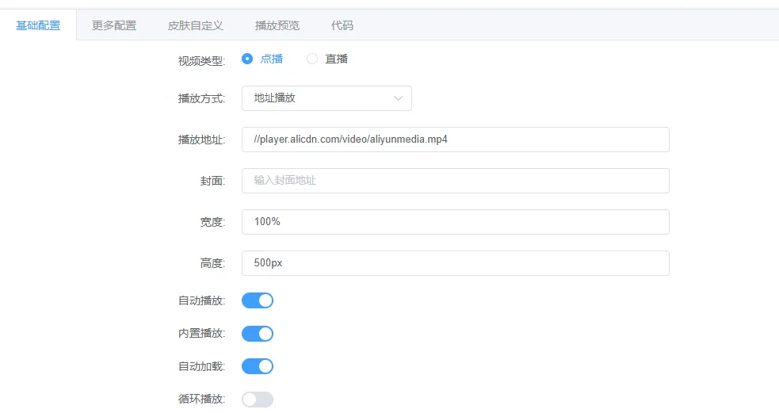Toggle the 自动加载 switch off
779x413 pixels.
(x=258, y=366)
